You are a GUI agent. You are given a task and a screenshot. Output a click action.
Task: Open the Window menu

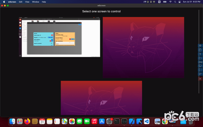click(36, 2)
